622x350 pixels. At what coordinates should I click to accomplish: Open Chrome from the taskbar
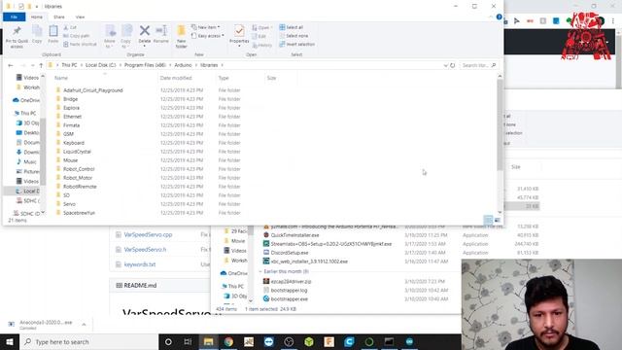[228, 341]
